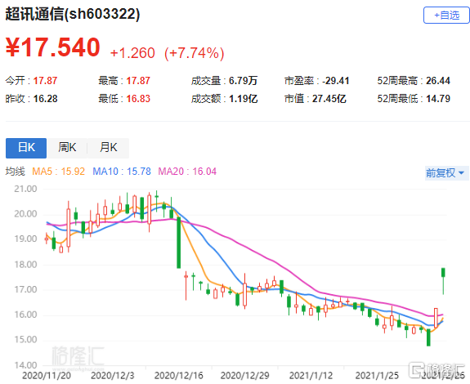Image resolution: width=470 pixels, height=384 pixels.
Task: Click the lowest green candlestick near 15.00
Action: pyautogui.click(x=428, y=337)
